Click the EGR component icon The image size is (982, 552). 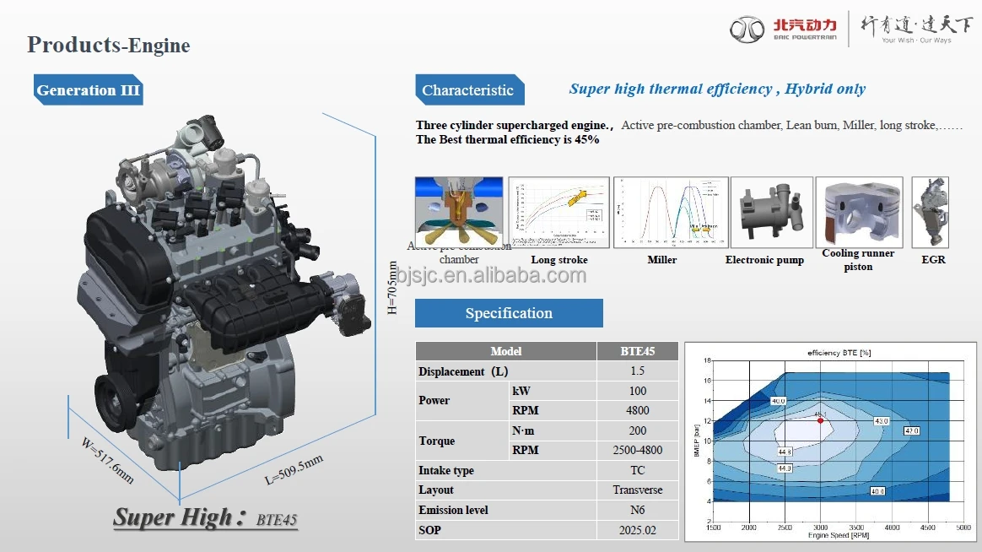point(930,211)
